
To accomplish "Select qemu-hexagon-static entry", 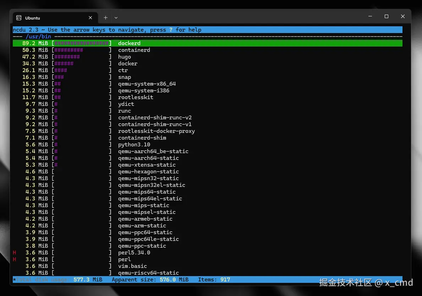I will tap(208, 172).
